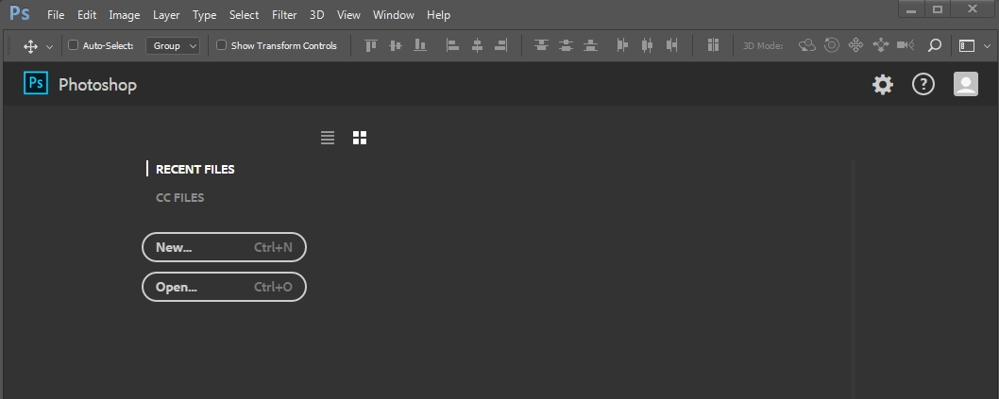
Task: Click align horizontal centers icon
Action: click(x=477, y=45)
